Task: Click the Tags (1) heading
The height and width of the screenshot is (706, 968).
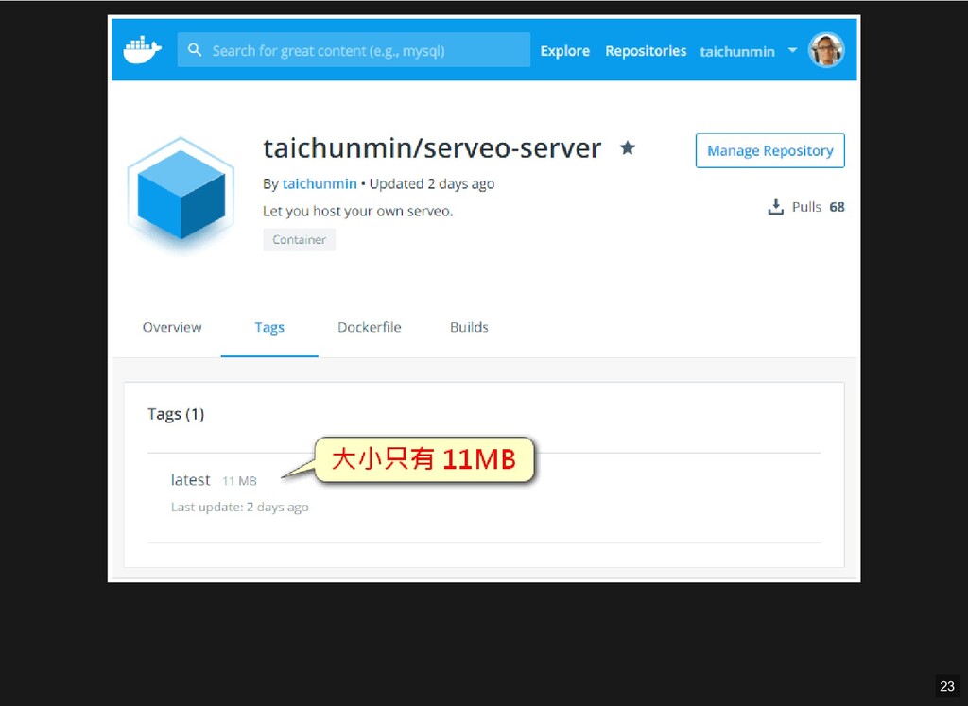Action: click(176, 413)
